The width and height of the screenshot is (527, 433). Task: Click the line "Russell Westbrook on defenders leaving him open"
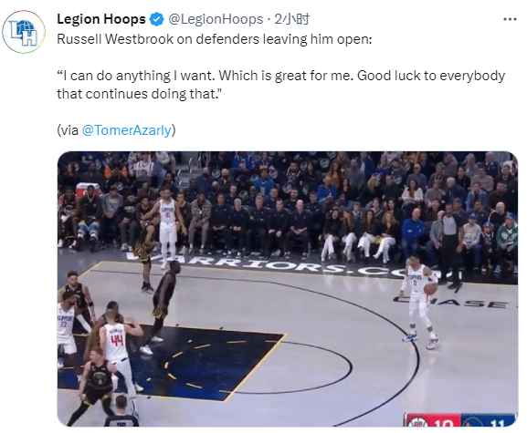(x=215, y=39)
